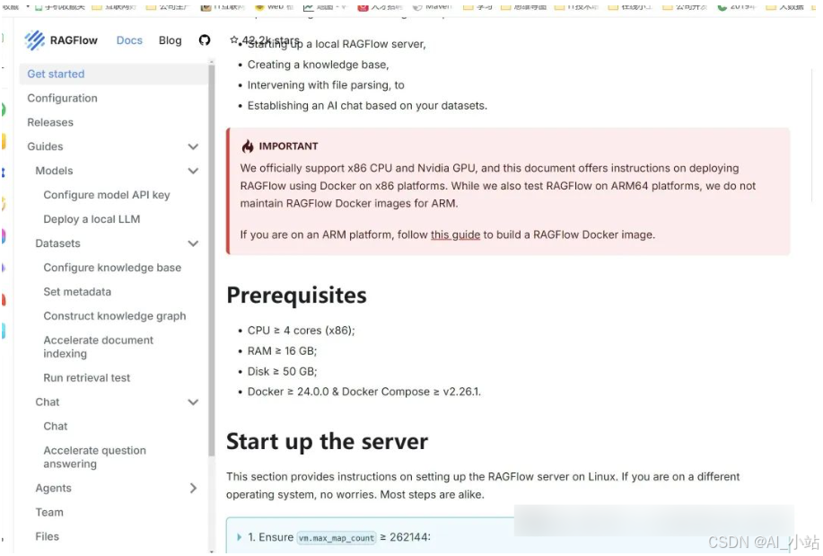Click 'Establishing an AI chat' bullet

click(367, 106)
